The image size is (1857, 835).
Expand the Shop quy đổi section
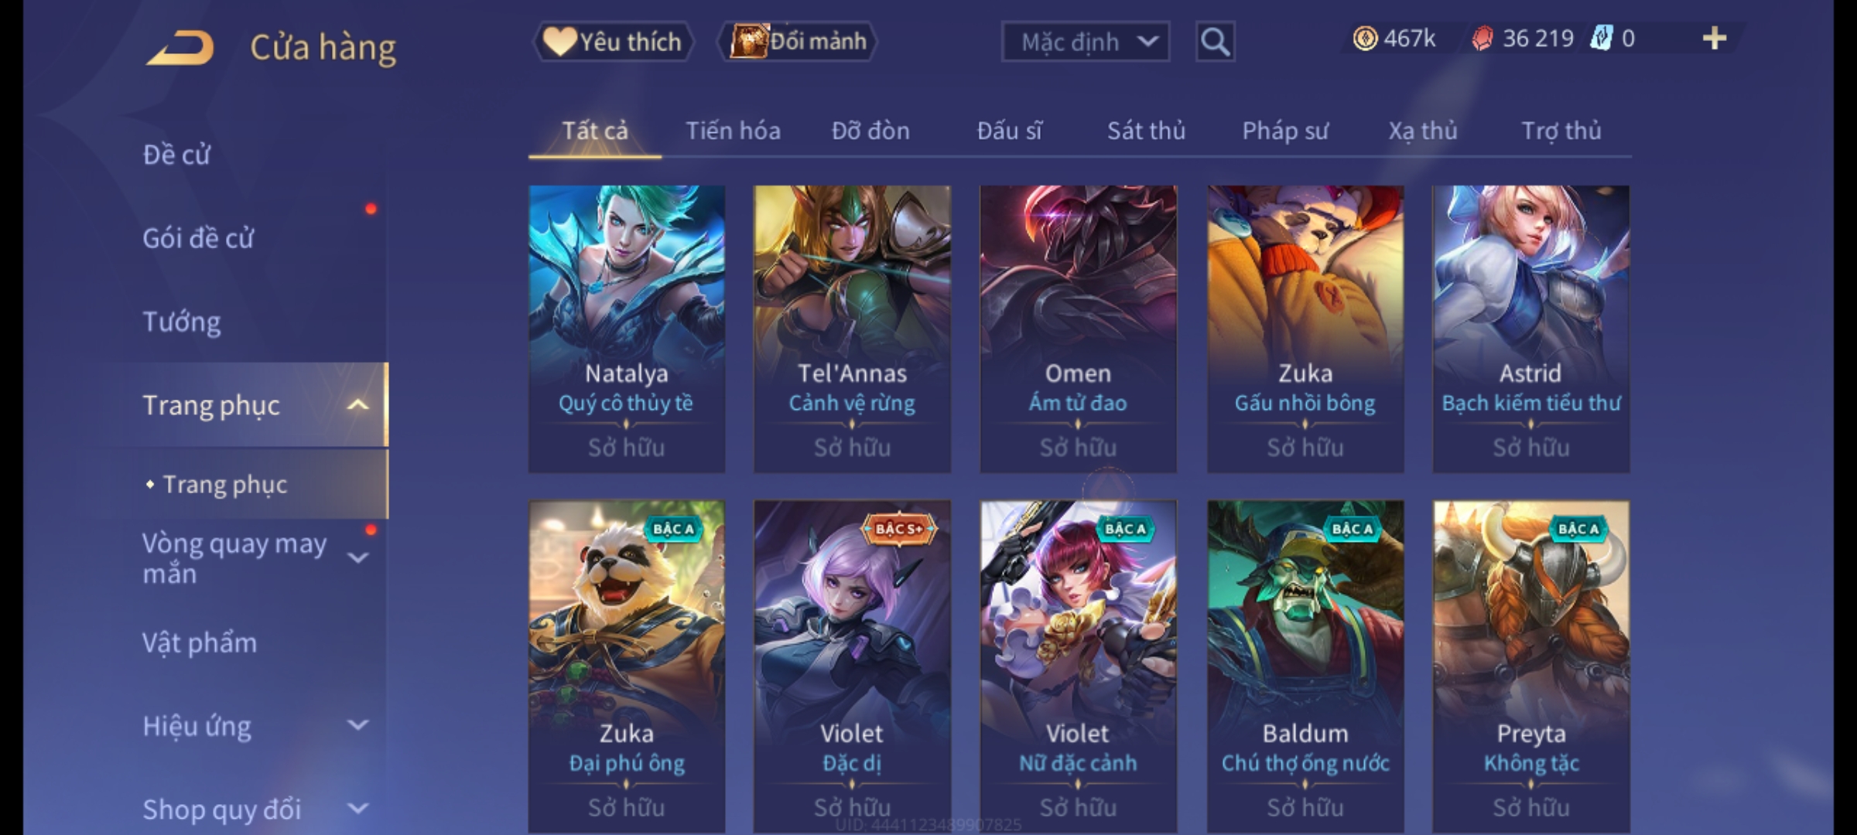click(357, 809)
